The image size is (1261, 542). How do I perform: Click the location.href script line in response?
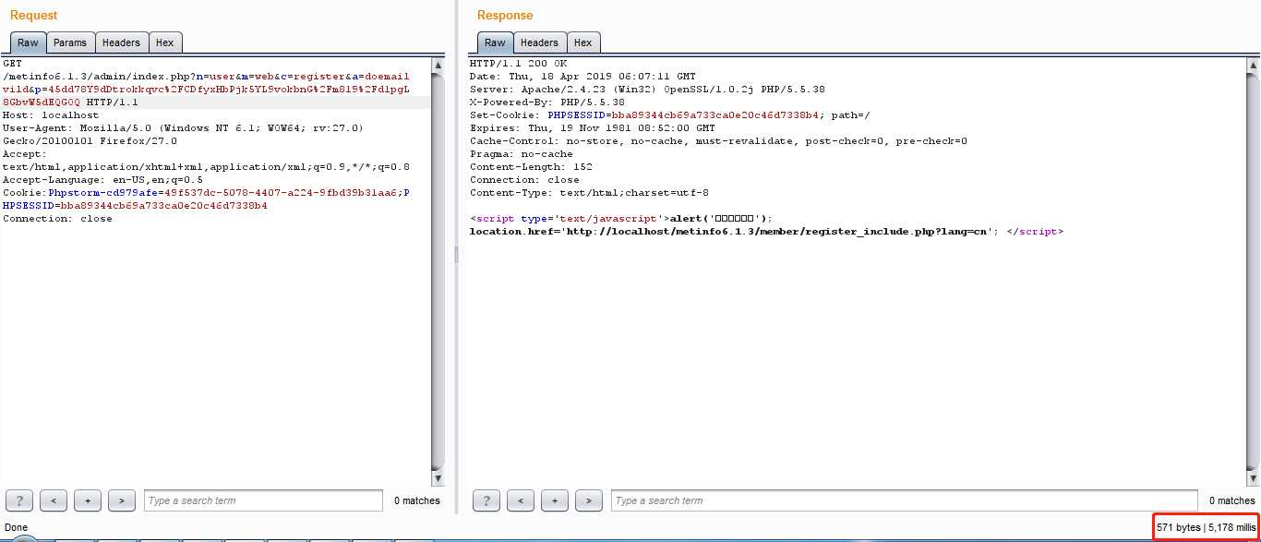click(x=766, y=232)
